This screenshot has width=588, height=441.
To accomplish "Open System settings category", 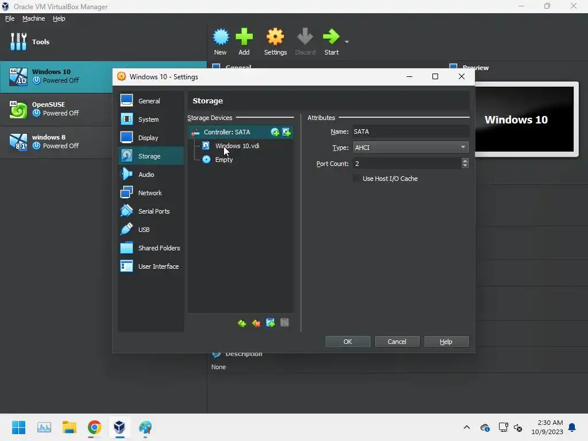I will [151, 119].
